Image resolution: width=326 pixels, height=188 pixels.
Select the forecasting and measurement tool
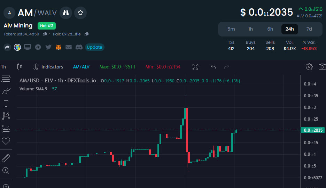click(x=6, y=129)
